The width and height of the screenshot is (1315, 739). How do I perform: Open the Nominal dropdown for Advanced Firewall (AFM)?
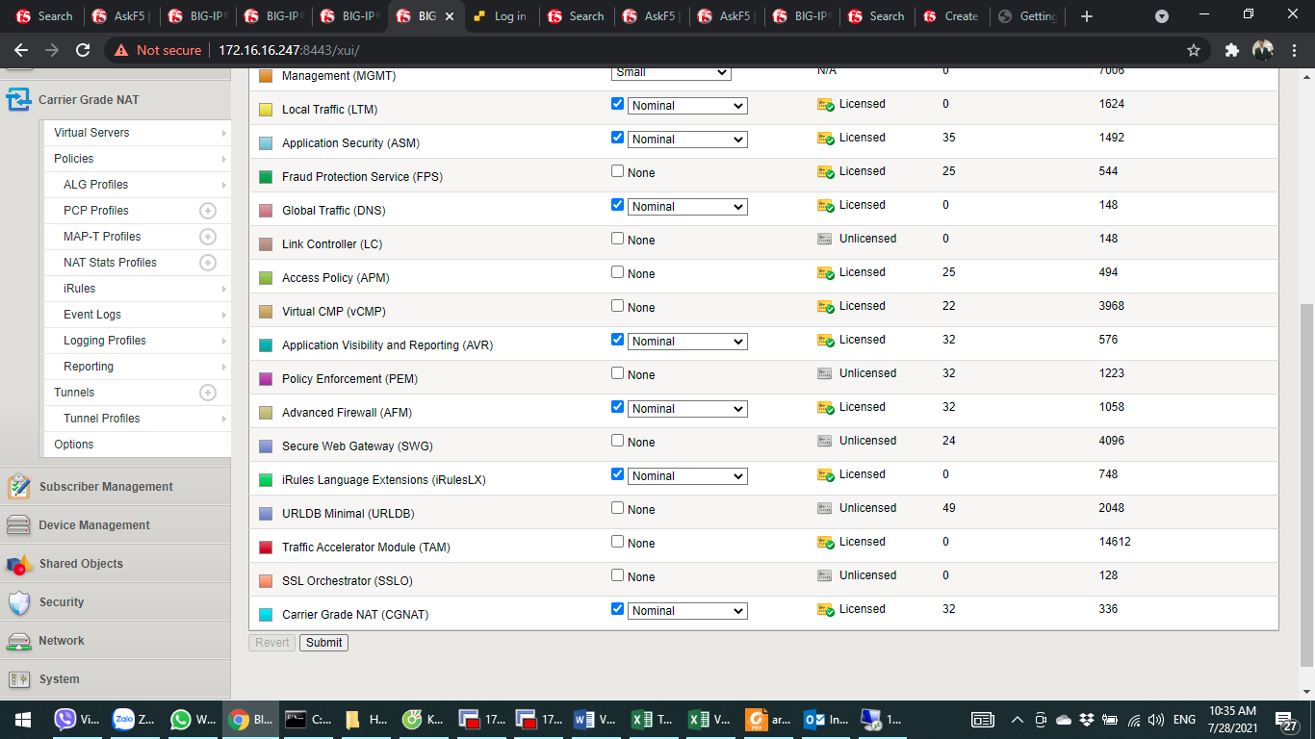(687, 409)
